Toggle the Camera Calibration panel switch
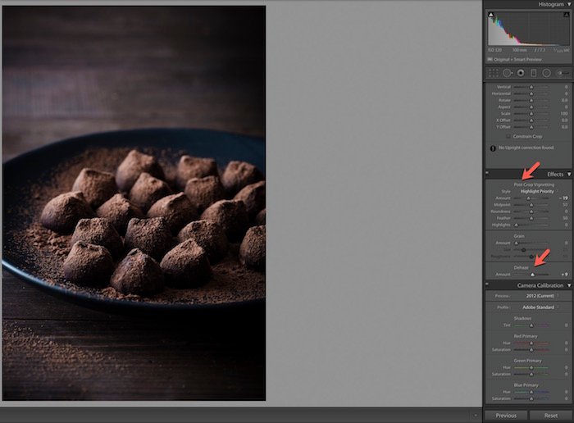 [487, 285]
